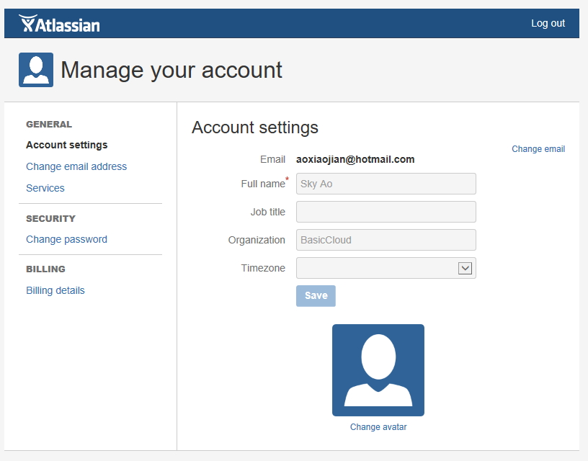Click the user icon beside Manage your account
Viewport: 588px width, 461px height.
[36, 70]
